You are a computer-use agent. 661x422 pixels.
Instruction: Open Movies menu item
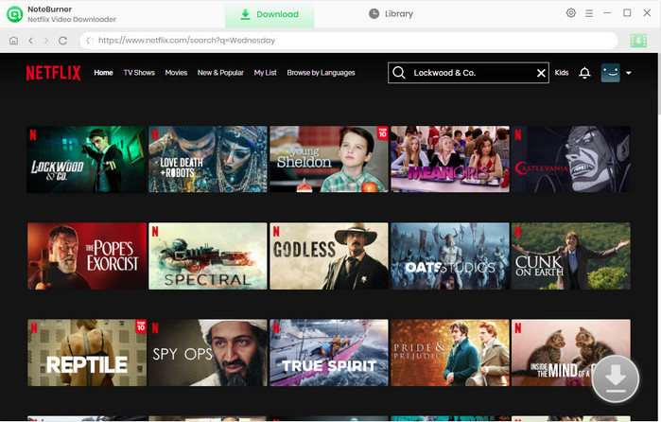(176, 73)
